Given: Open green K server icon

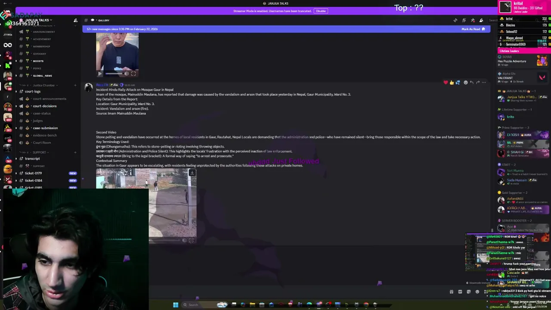Looking at the screenshot, I should (x=7, y=65).
